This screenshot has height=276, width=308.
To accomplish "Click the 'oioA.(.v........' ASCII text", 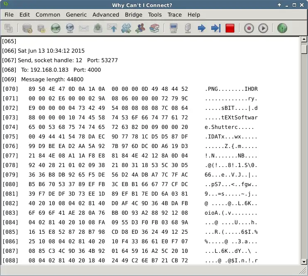I will [x=231, y=213].
